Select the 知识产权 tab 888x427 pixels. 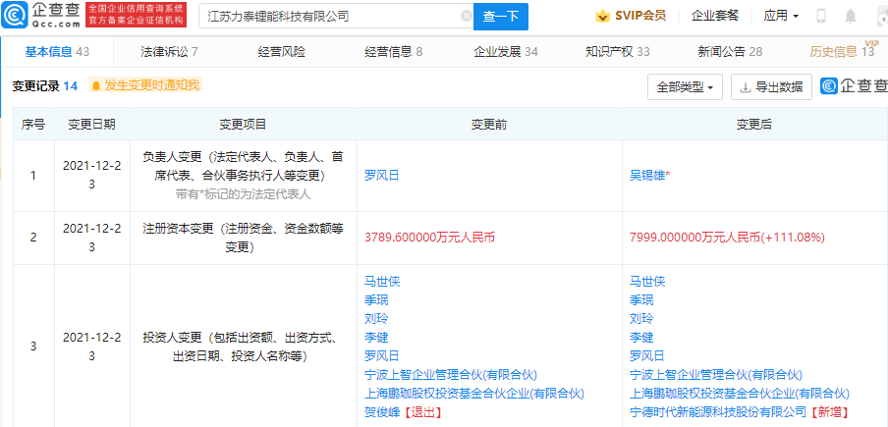click(x=618, y=52)
